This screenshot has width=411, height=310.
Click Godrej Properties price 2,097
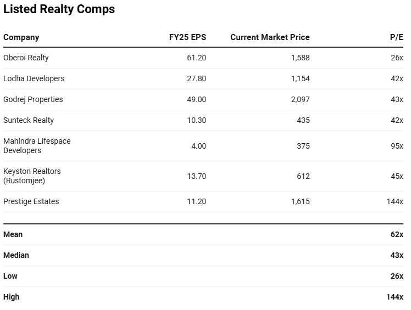pyautogui.click(x=300, y=99)
